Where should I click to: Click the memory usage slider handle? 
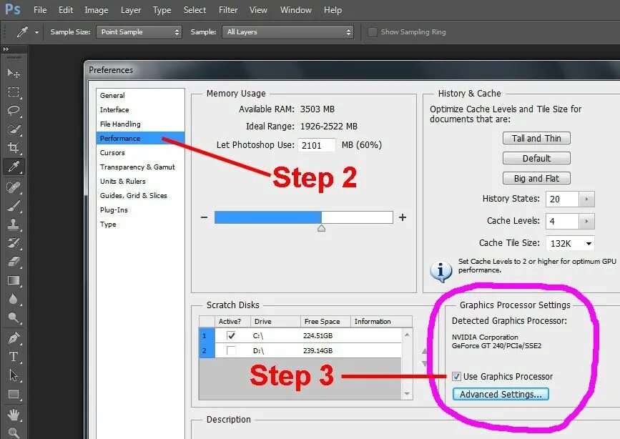click(322, 228)
